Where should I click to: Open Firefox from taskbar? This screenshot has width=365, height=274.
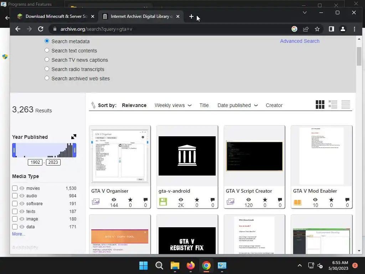point(191,265)
